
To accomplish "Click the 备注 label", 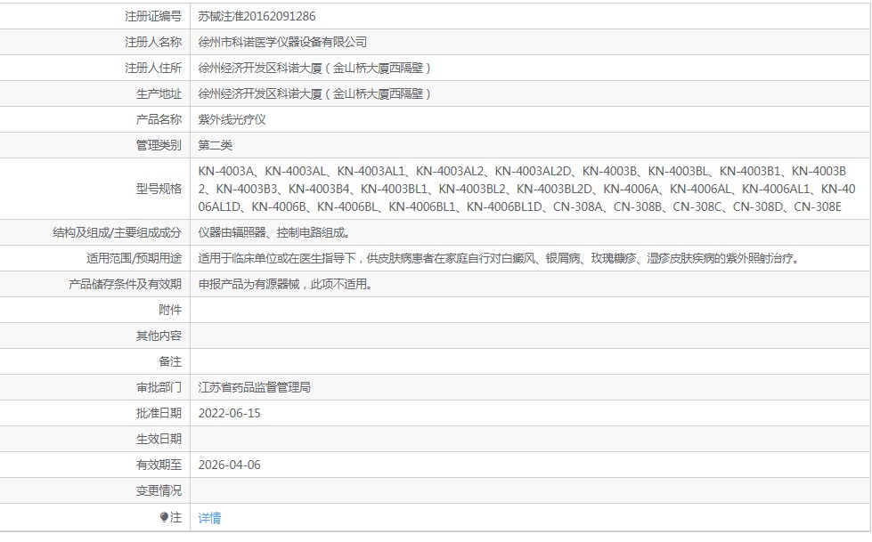I will pyautogui.click(x=170, y=362).
